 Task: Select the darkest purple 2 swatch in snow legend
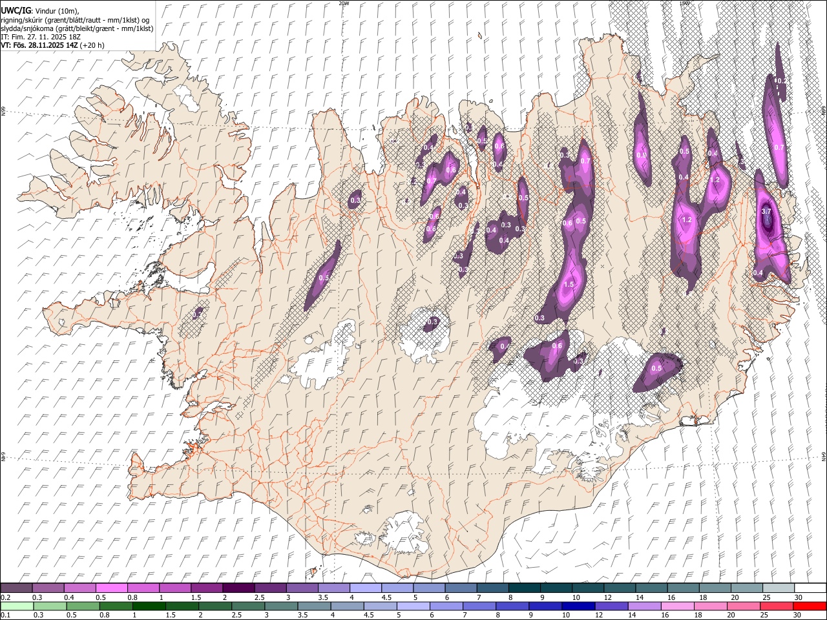238,588
